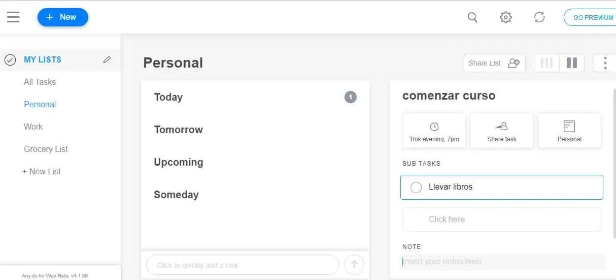Viewport: 616px width, 280px height.
Task: Click the pencil edit icon beside MY LISTS
Action: pyautogui.click(x=107, y=59)
